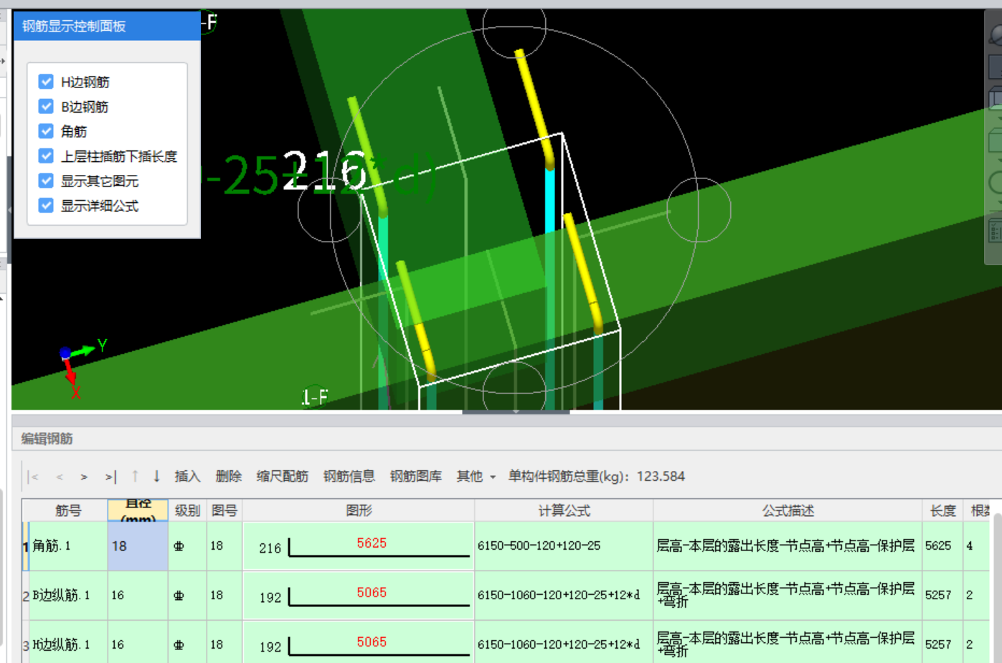Click the 公式描述 column header
This screenshot has width=1002, height=663.
pyautogui.click(x=788, y=510)
